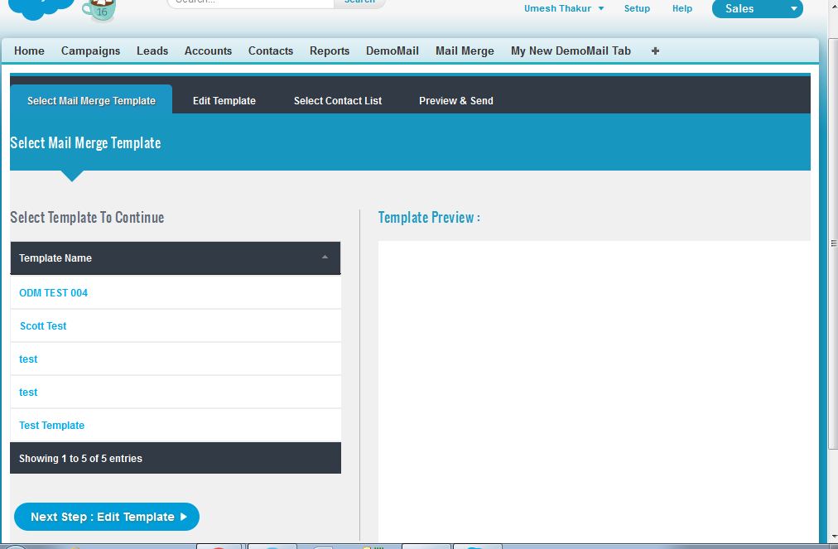The height and width of the screenshot is (549, 838).
Task: Switch to the Accounts tab
Action: (208, 51)
